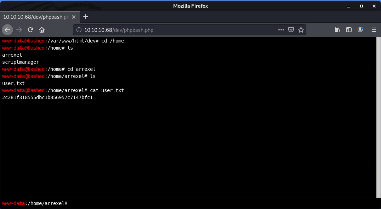Select the user.txt hash output text
This screenshot has width=381, height=209.
[47, 97]
